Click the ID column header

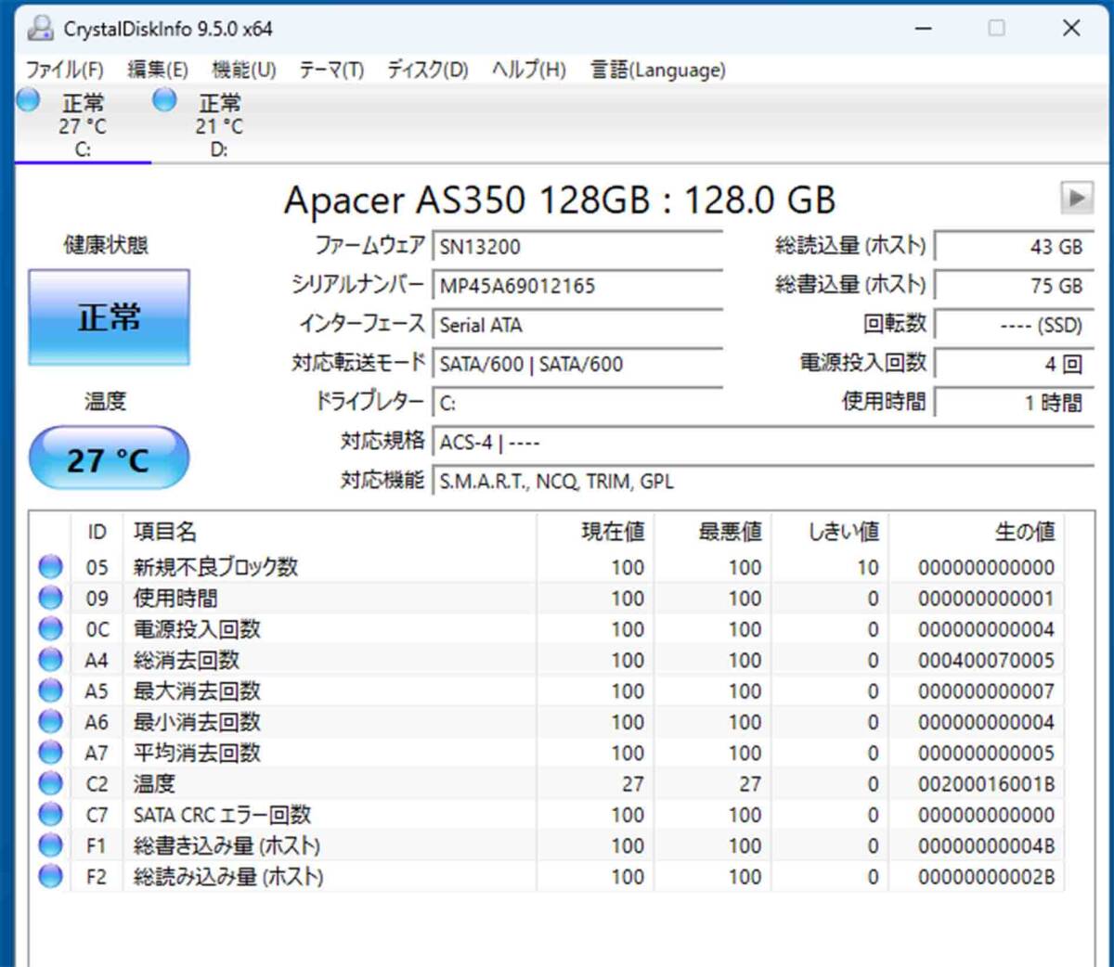97,532
